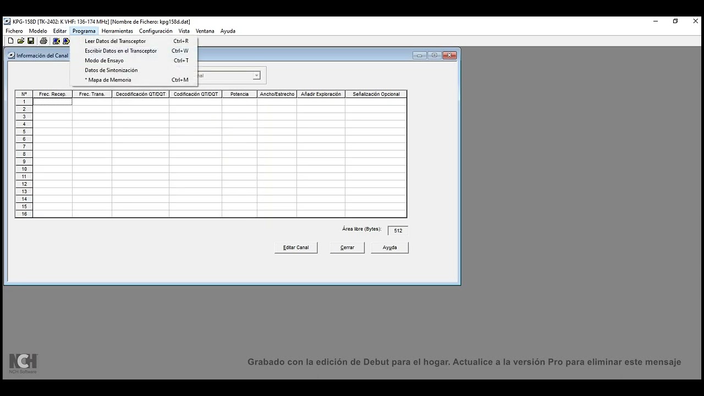Image resolution: width=704 pixels, height=396 pixels.
Task: Select channel row number 12
Action: 24,184
